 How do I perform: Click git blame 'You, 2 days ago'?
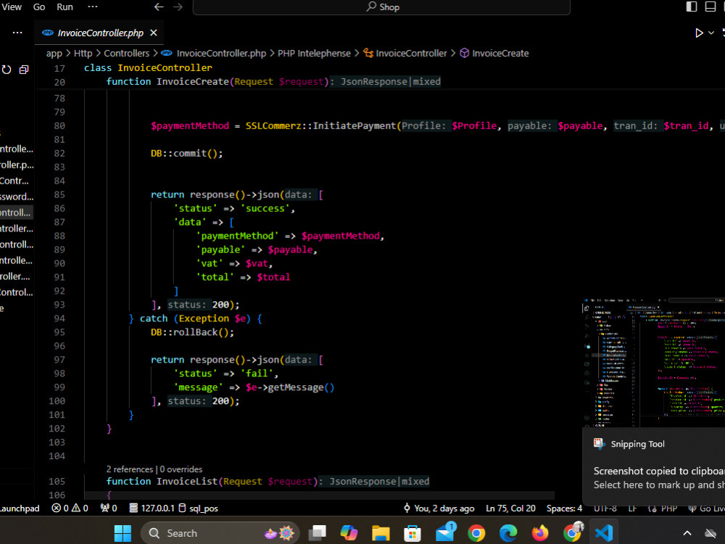[x=439, y=508]
